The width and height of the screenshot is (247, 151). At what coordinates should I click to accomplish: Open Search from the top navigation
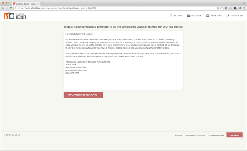(176, 16)
